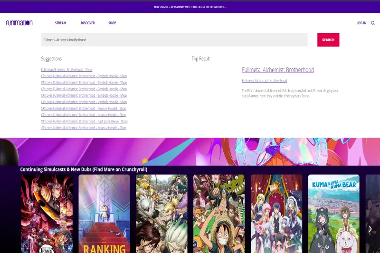Click the Log In link
The width and height of the screenshot is (380, 253).
[x=361, y=23]
